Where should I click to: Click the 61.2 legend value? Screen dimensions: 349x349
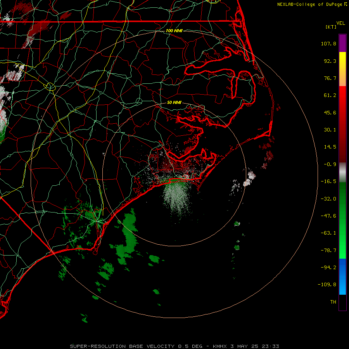(x=330, y=95)
